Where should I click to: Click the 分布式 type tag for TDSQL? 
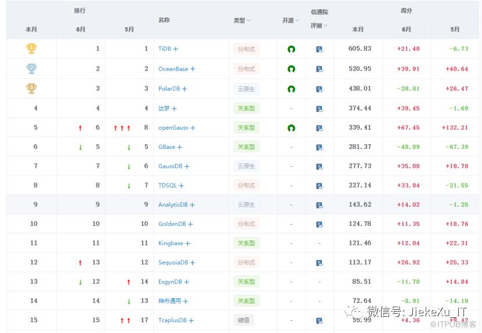pyautogui.click(x=247, y=186)
